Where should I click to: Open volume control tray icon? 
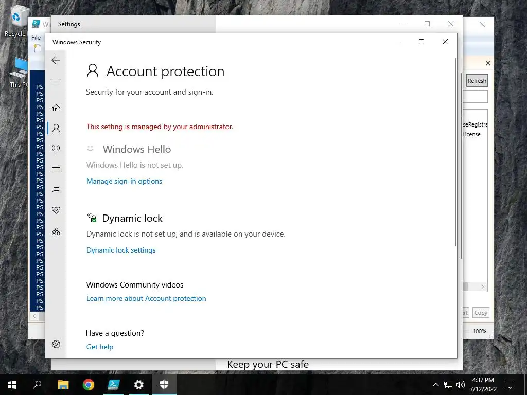(461, 385)
